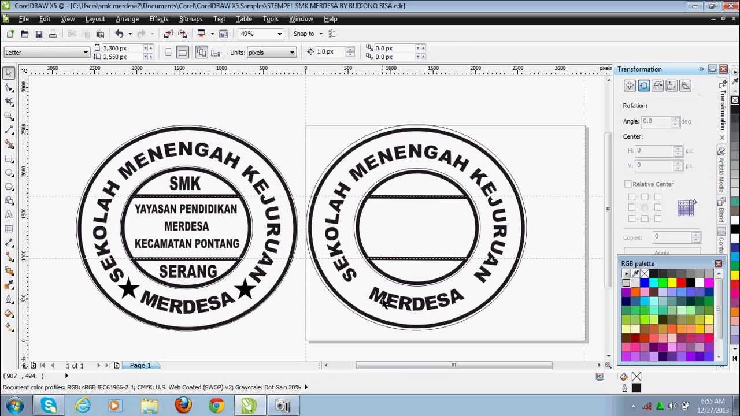Tick the bottom-right anchor point checkbox

click(657, 218)
